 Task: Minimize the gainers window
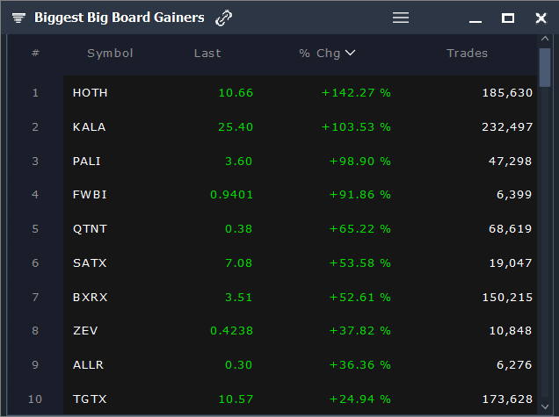click(x=476, y=18)
